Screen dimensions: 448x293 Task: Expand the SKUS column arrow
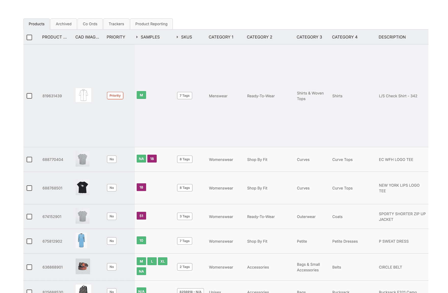click(x=177, y=37)
